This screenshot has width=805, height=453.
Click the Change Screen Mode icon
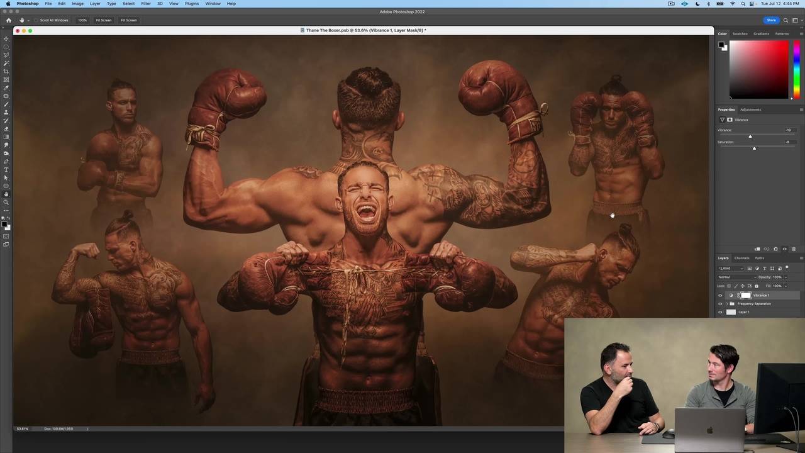coord(6,245)
